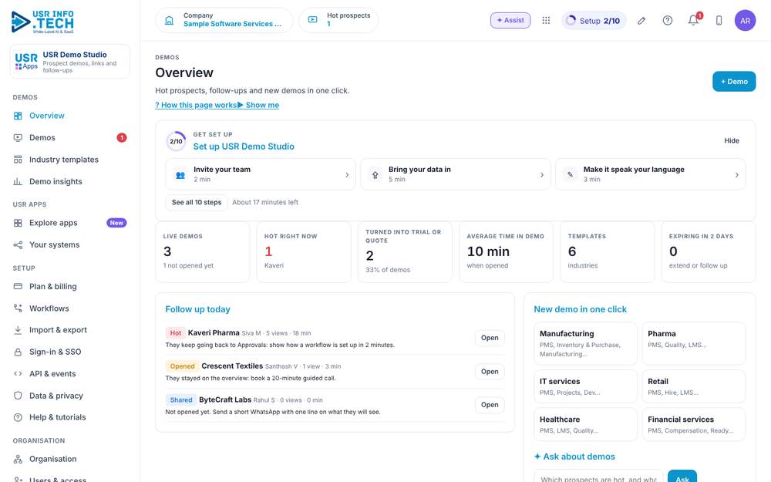This screenshot has width=771, height=482.
Task: Open Demos section in sidebar
Action: (70, 138)
